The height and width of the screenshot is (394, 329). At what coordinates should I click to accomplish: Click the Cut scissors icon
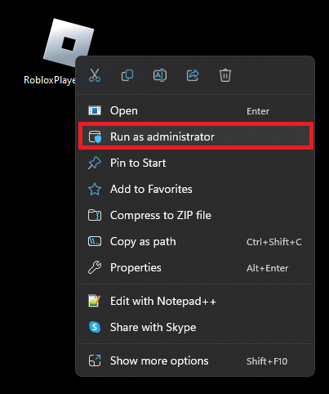pyautogui.click(x=95, y=75)
